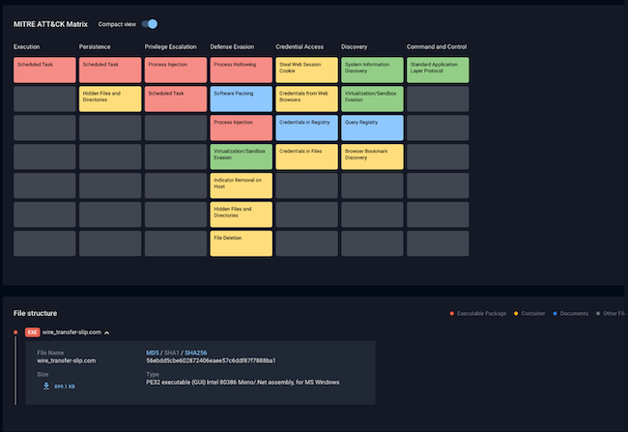Select Process Injection under Defense Evasion
Image resolution: width=628 pixels, height=432 pixels.
click(242, 128)
